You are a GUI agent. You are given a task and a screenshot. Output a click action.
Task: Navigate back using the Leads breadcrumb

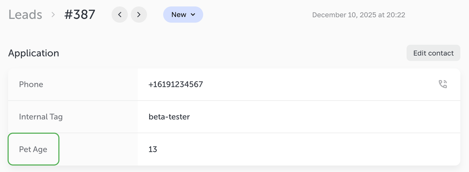[x=25, y=15]
